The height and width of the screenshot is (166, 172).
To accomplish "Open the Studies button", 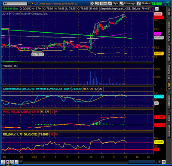I will 144,3.
